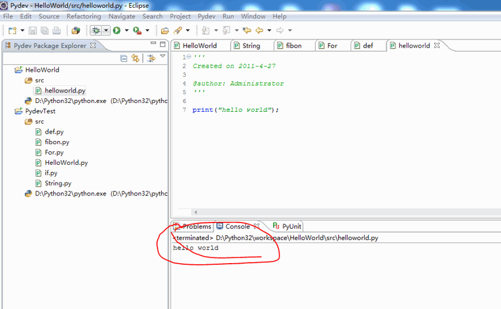Click the Back navigation arrow

[259, 31]
